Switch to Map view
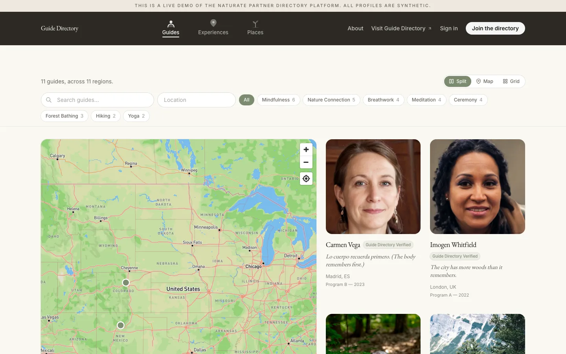 pos(485,81)
